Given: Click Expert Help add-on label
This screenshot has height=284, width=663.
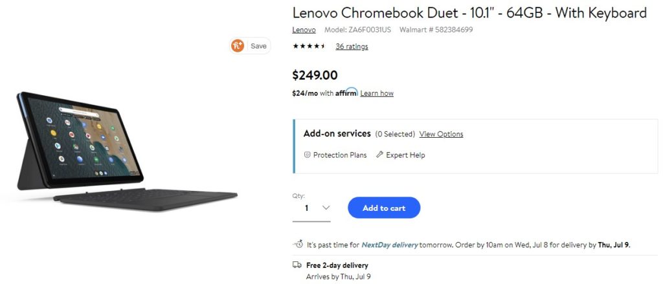Looking at the screenshot, I should 405,155.
